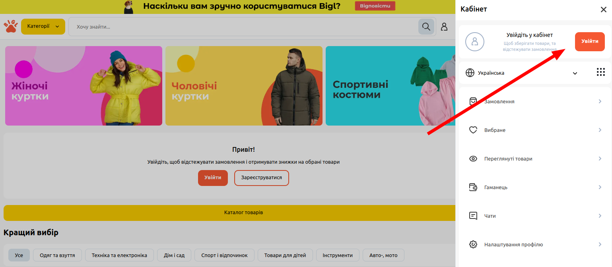Click the search magnifier icon
The image size is (612, 267).
(426, 27)
